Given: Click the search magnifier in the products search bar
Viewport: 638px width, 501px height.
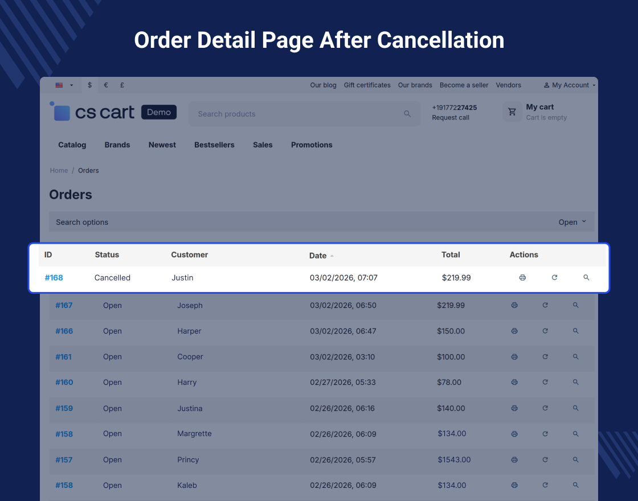Looking at the screenshot, I should point(407,114).
